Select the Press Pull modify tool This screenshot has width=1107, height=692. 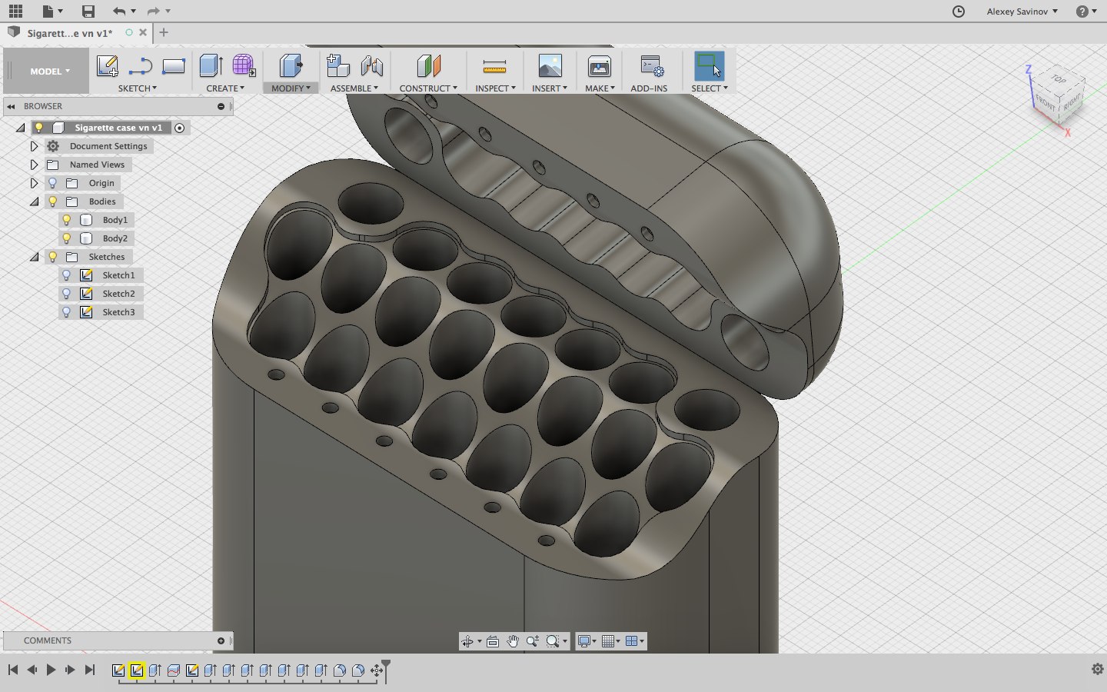coord(291,66)
